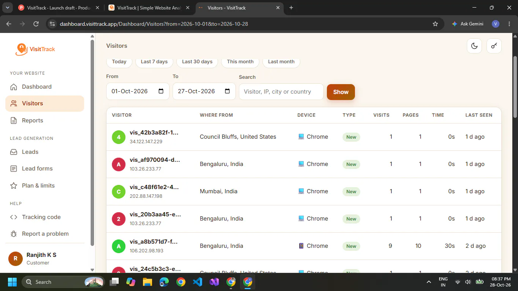Viewport: 518px width, 291px height.
Task: Click the green avatar for vis_42b3a82f
Action: coord(119,137)
